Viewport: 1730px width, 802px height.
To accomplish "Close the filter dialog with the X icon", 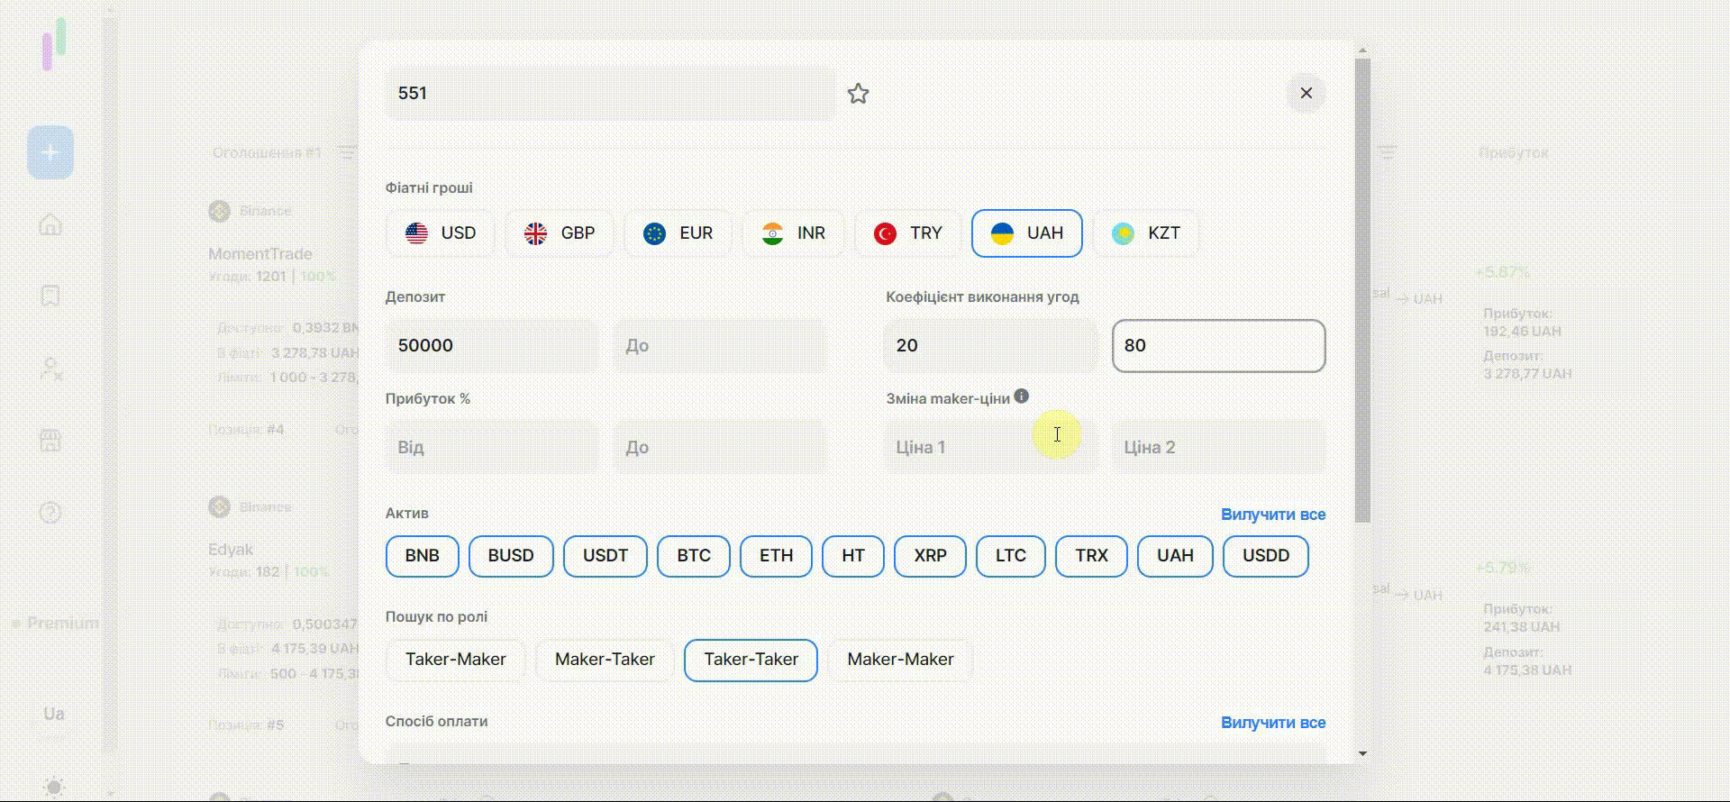I will (x=1306, y=93).
